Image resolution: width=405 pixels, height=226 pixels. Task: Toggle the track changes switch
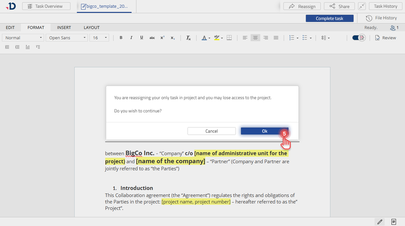[358, 38]
